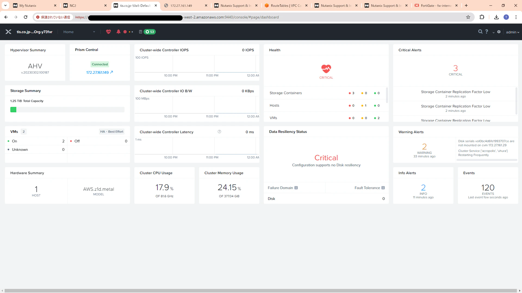
Task: Reload the page with the refresh icon
Action: coord(26,17)
